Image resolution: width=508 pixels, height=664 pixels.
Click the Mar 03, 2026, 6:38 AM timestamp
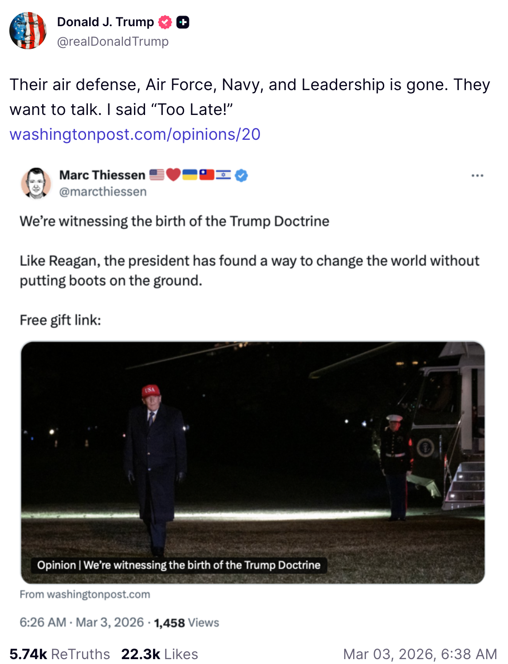[x=420, y=654]
